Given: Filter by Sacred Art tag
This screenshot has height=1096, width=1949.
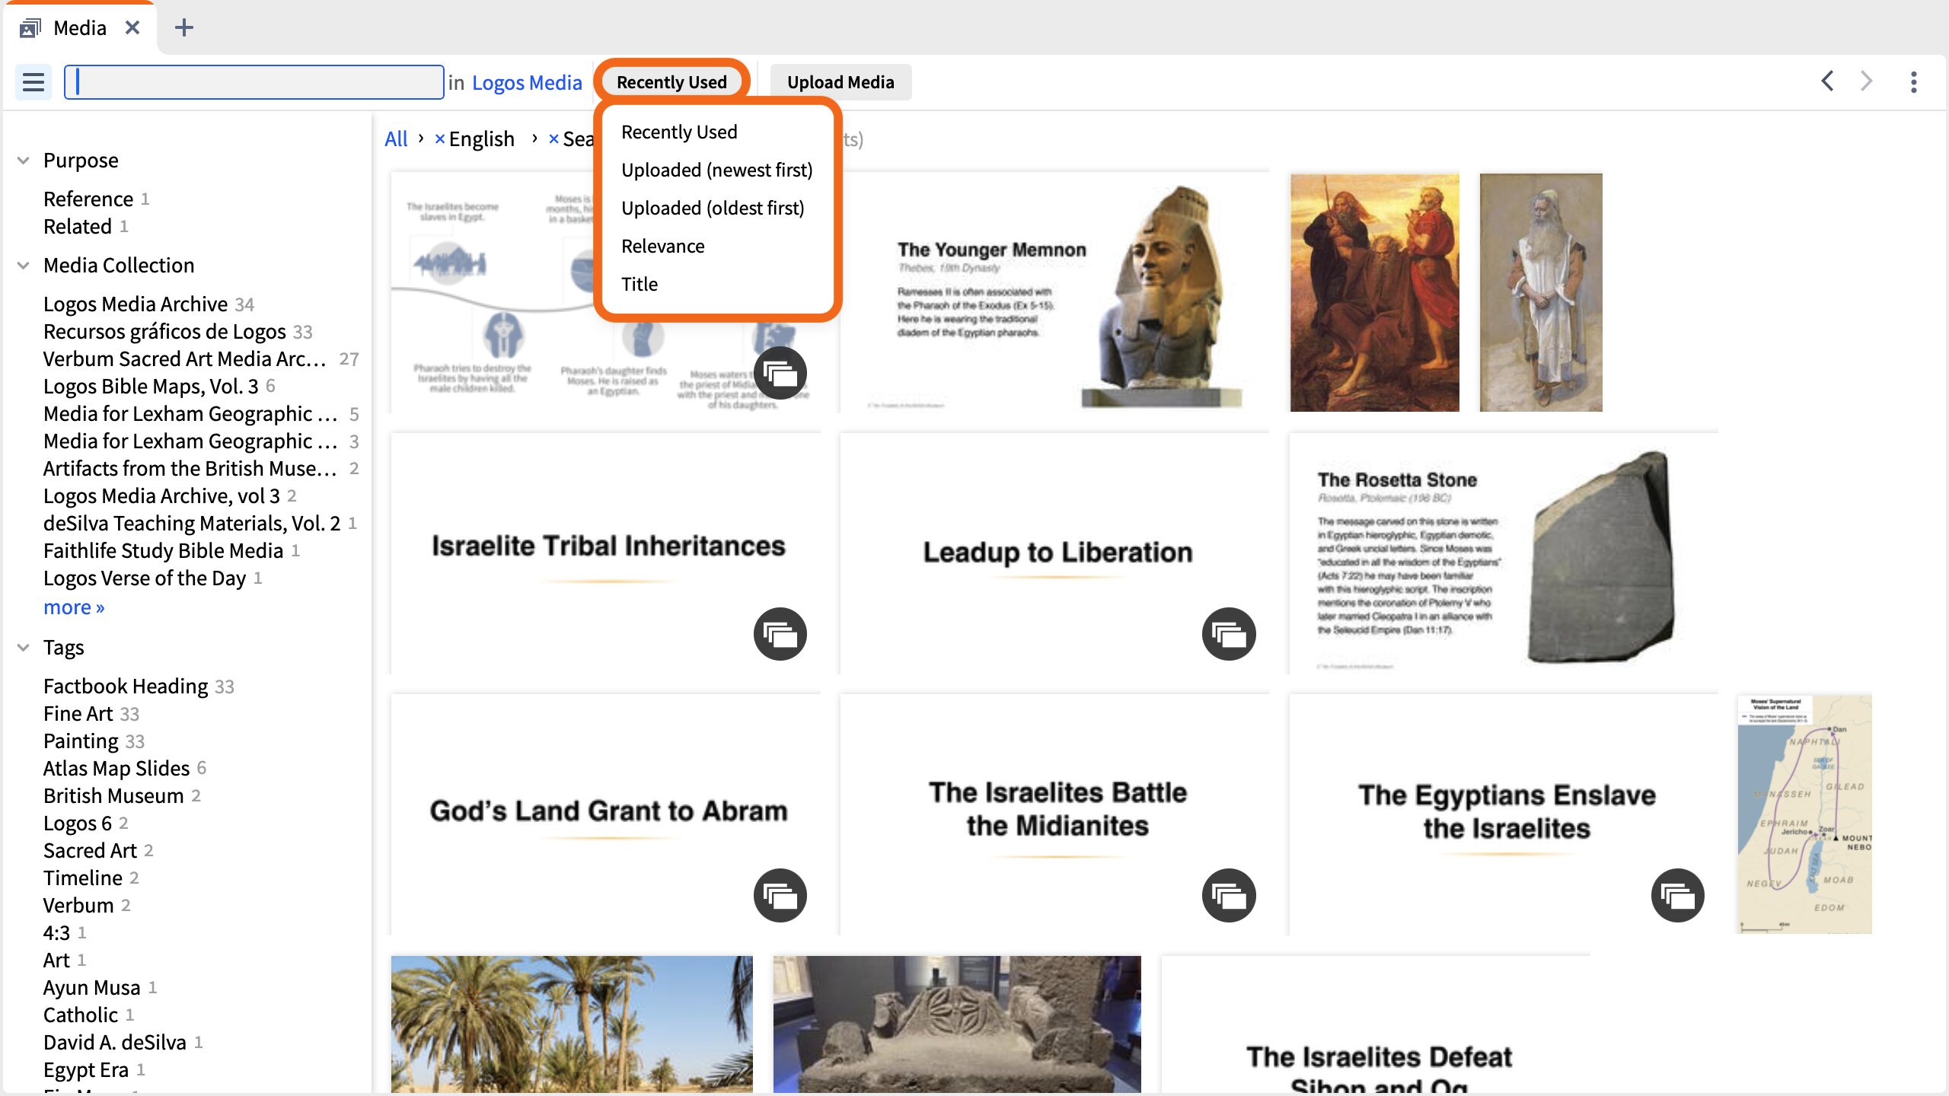Looking at the screenshot, I should [90, 851].
